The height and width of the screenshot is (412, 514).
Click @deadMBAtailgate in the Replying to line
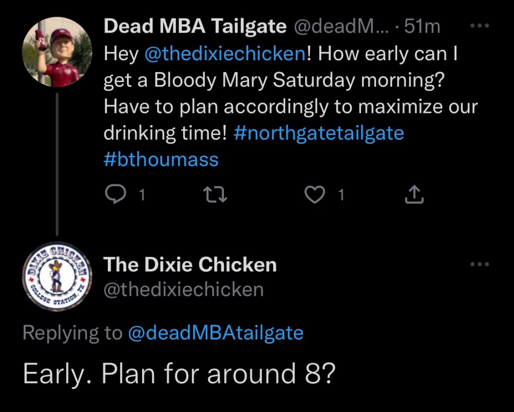pos(216,333)
